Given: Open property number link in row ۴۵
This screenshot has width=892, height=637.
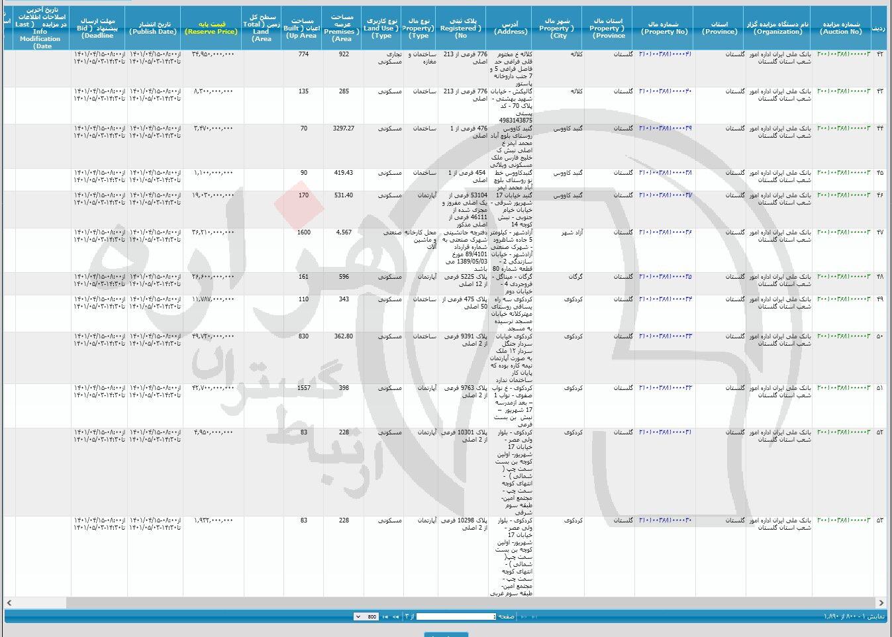Looking at the screenshot, I should point(665,173).
